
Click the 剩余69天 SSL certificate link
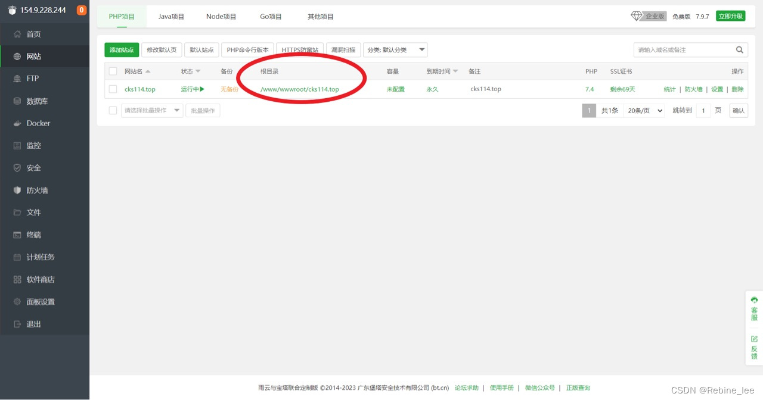(x=622, y=89)
